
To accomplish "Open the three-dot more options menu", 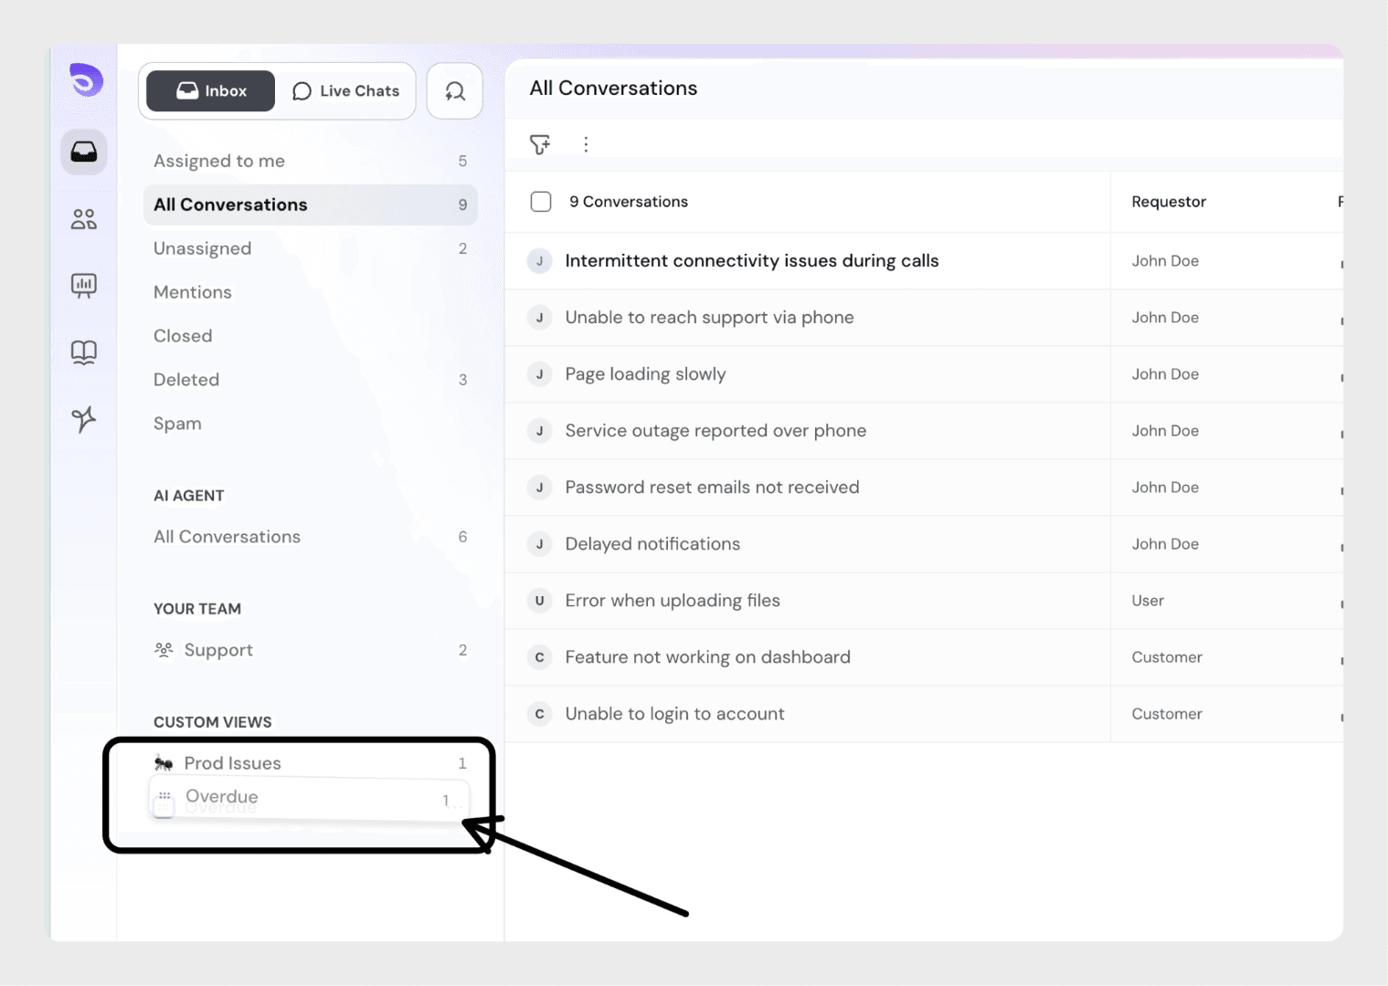I will [x=586, y=144].
